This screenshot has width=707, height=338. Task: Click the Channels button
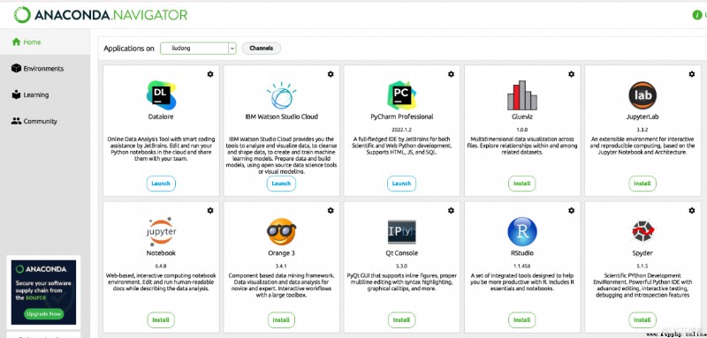(x=261, y=49)
